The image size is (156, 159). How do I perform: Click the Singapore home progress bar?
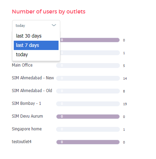tap(88, 129)
